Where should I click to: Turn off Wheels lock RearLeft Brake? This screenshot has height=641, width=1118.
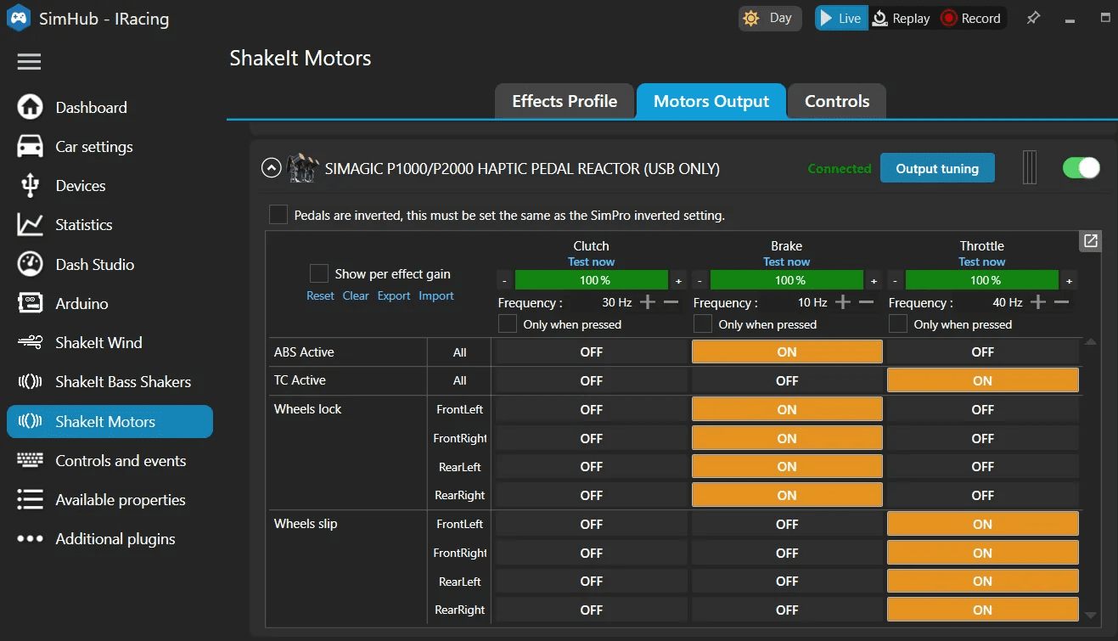click(787, 466)
